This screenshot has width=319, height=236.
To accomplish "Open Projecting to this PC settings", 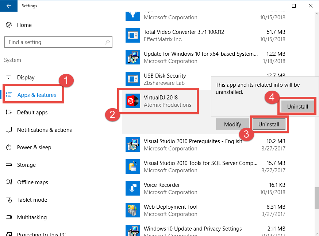I will click(42, 234).
